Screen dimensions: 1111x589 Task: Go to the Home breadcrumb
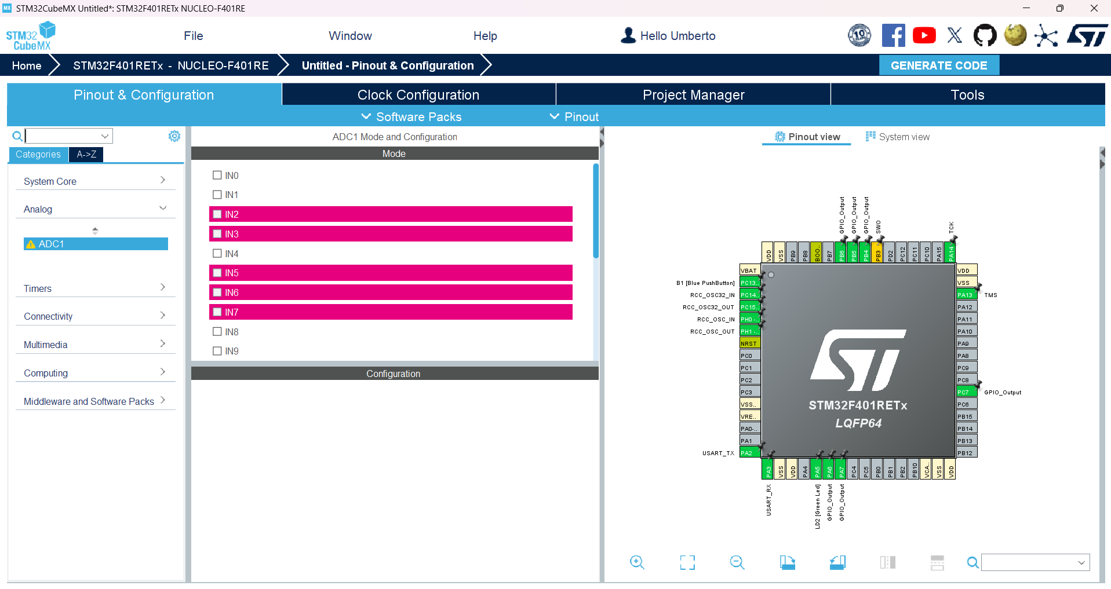coord(27,65)
